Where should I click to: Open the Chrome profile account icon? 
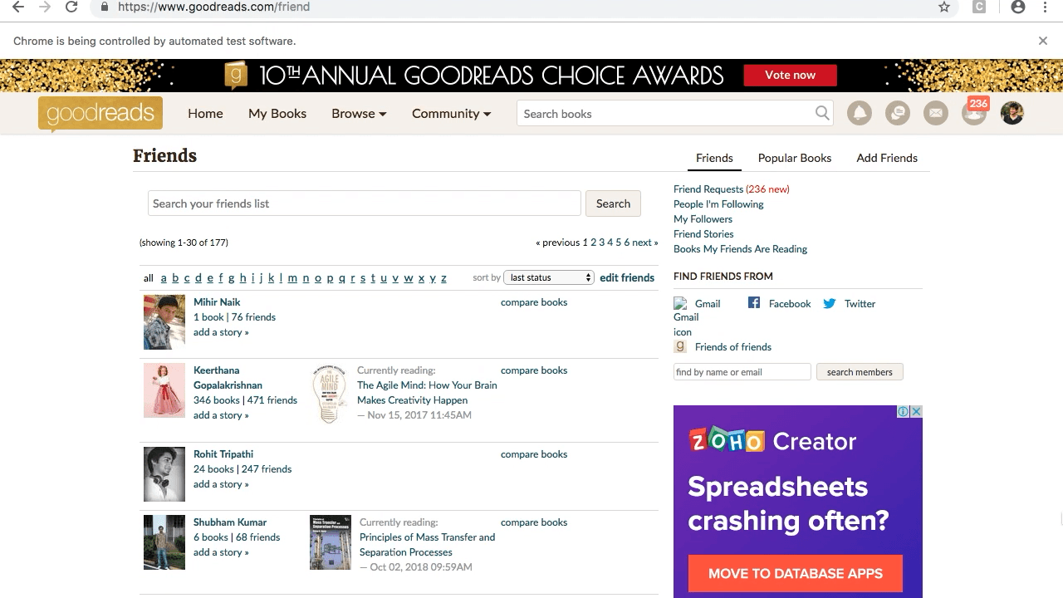(x=1018, y=7)
